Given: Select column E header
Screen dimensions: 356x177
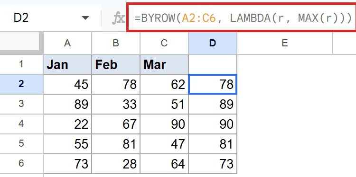Looking at the screenshot, I should pos(285,43).
